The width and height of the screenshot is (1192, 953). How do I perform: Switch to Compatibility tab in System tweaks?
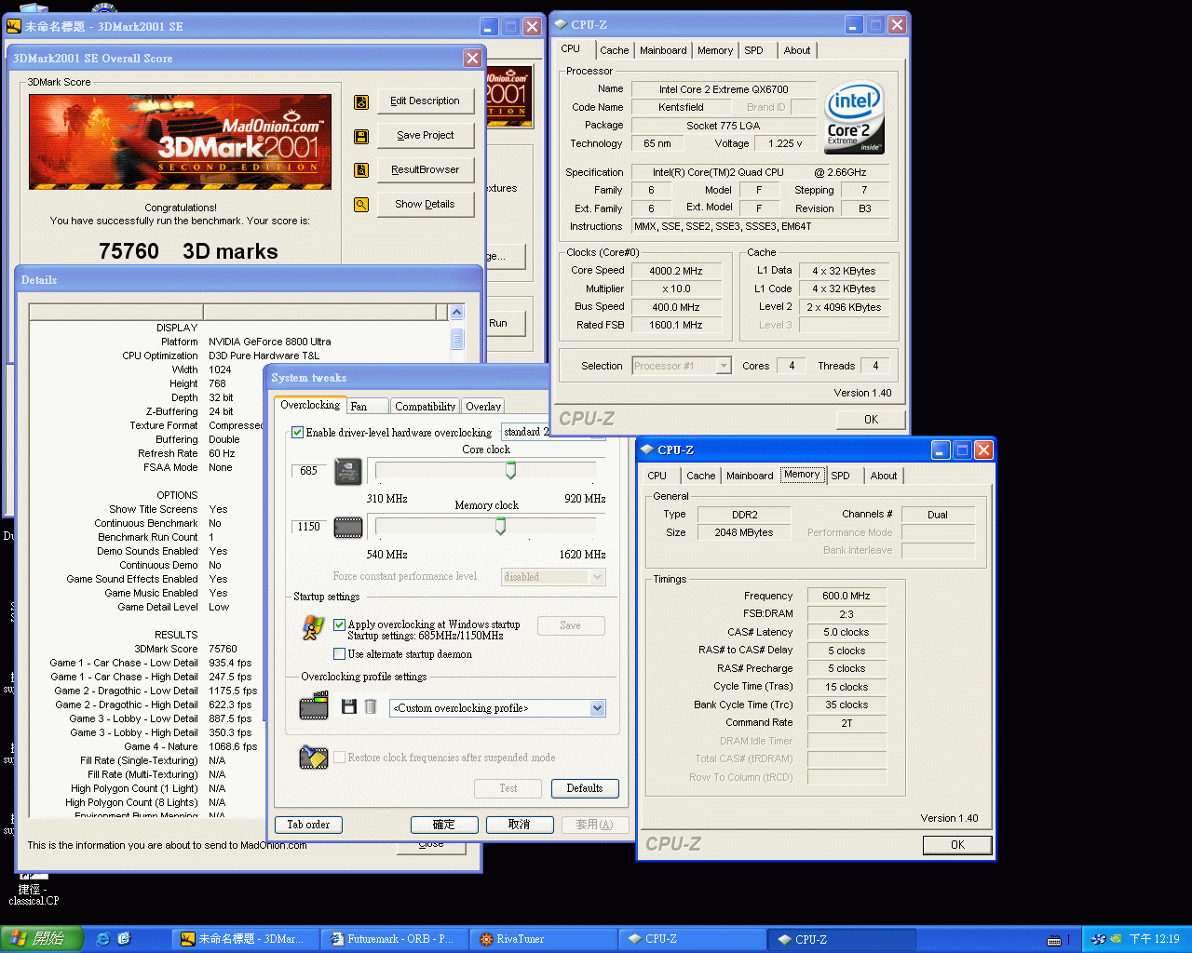[426, 407]
